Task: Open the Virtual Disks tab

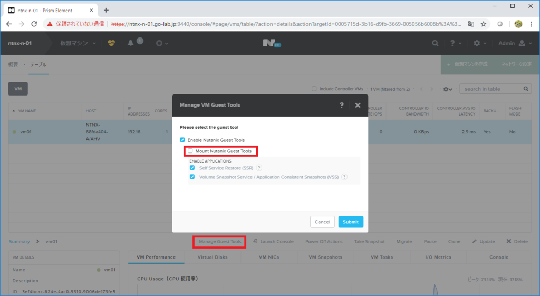Action: [x=213, y=257]
